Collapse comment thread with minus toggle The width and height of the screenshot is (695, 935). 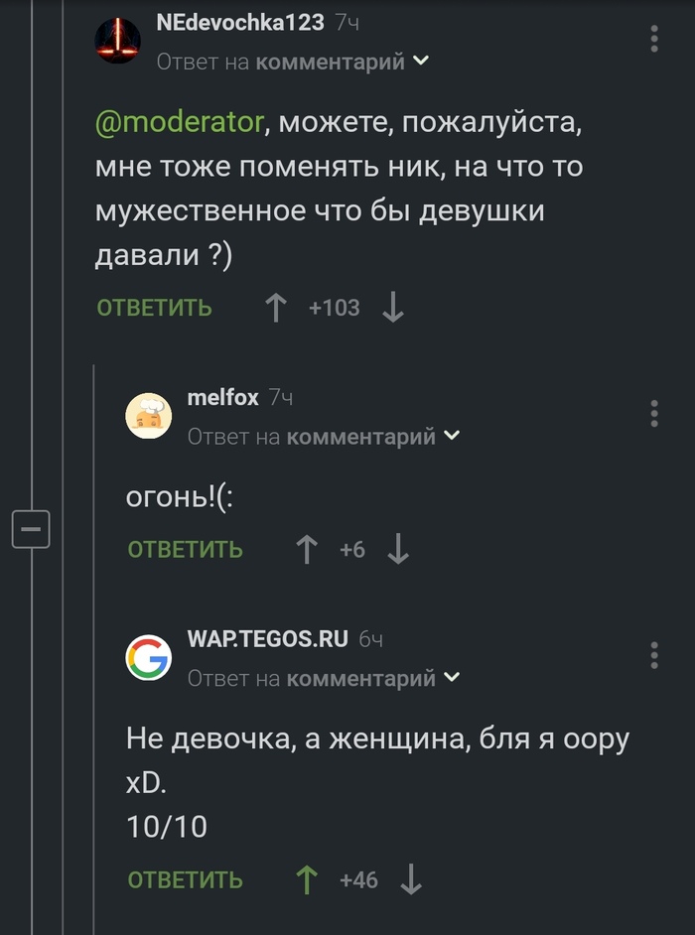pyautogui.click(x=30, y=529)
